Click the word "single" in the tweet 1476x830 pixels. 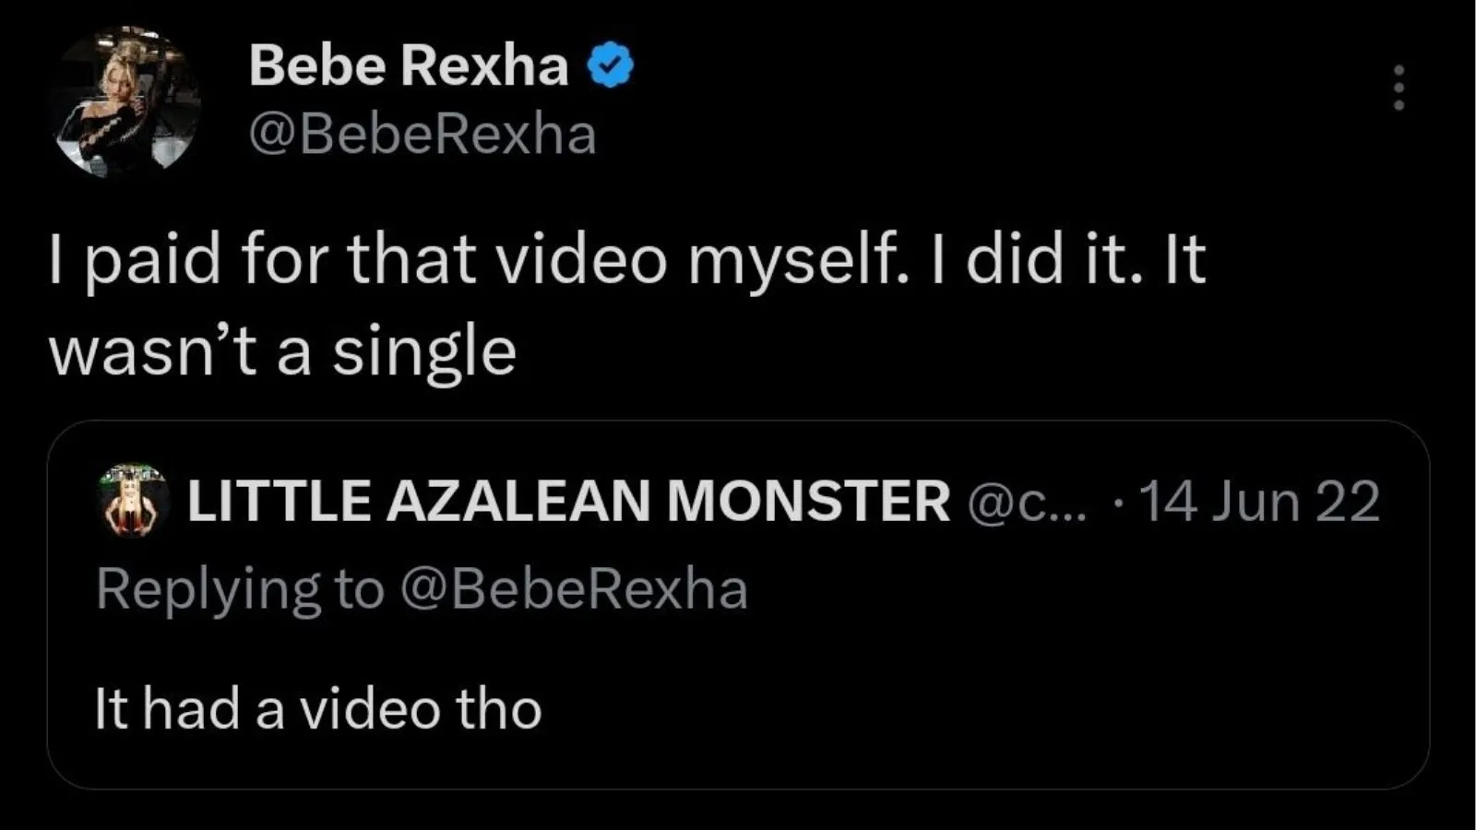pos(423,351)
